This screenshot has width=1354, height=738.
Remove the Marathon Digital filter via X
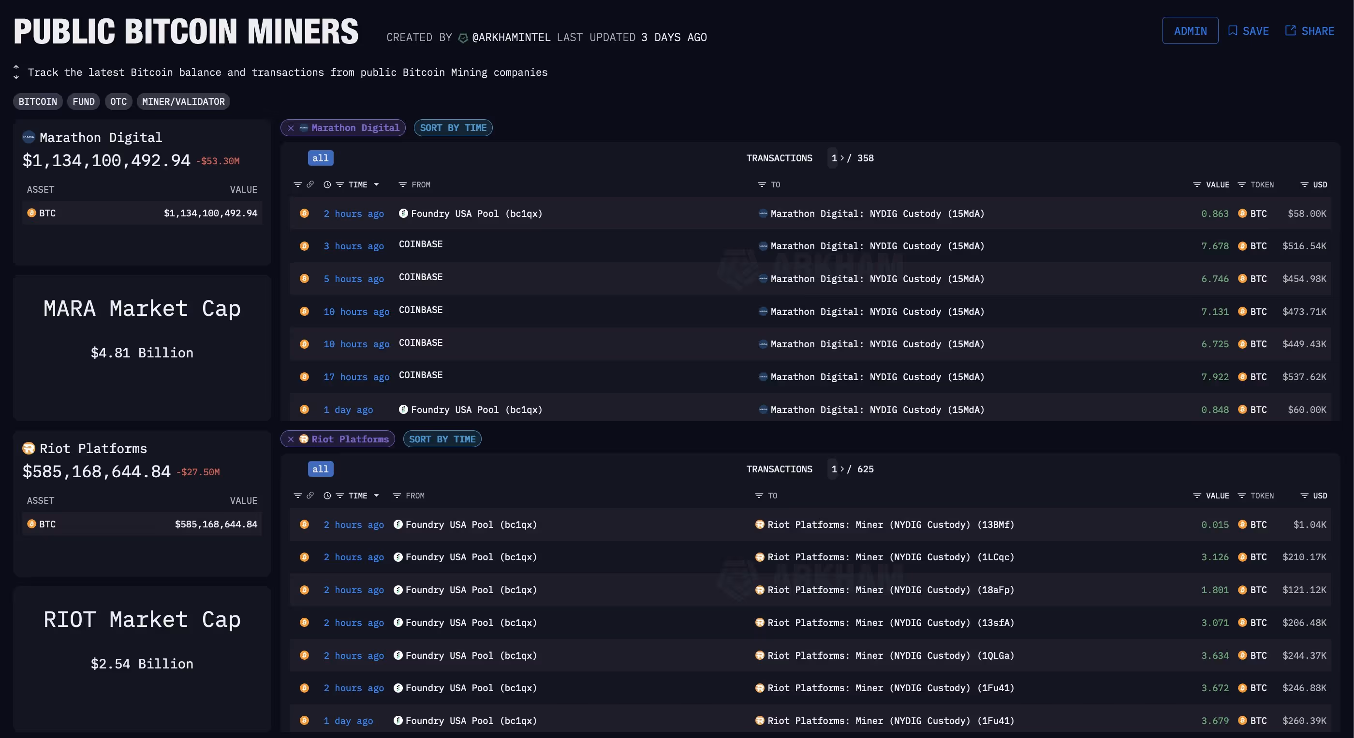tap(291, 128)
